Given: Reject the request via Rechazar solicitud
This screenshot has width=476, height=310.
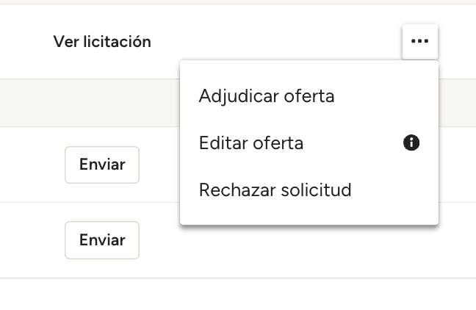Looking at the screenshot, I should (275, 190).
